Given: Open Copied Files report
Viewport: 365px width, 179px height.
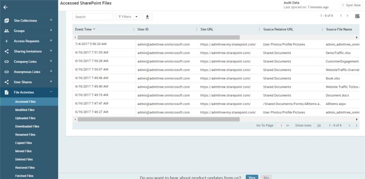Looking at the screenshot, I should click(x=24, y=143).
